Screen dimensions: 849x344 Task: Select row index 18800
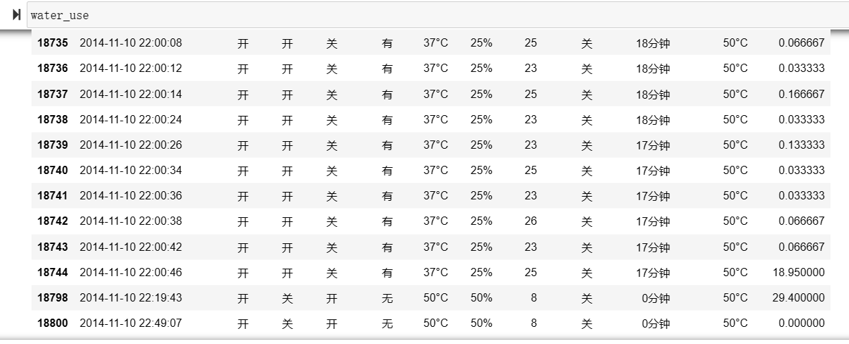coord(53,323)
